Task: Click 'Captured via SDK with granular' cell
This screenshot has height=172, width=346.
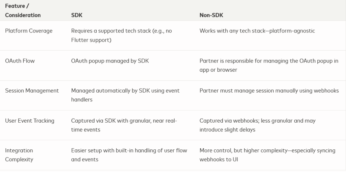Action: tap(124, 121)
